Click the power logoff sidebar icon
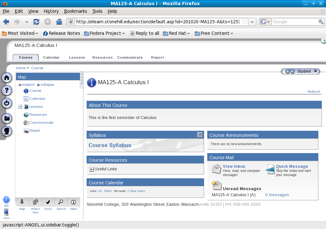 (7, 103)
